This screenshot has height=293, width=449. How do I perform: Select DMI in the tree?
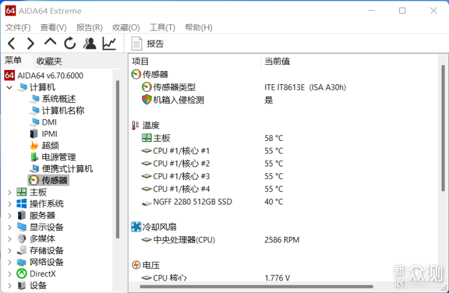(x=49, y=122)
